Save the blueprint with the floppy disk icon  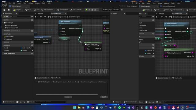pos(4,10)
